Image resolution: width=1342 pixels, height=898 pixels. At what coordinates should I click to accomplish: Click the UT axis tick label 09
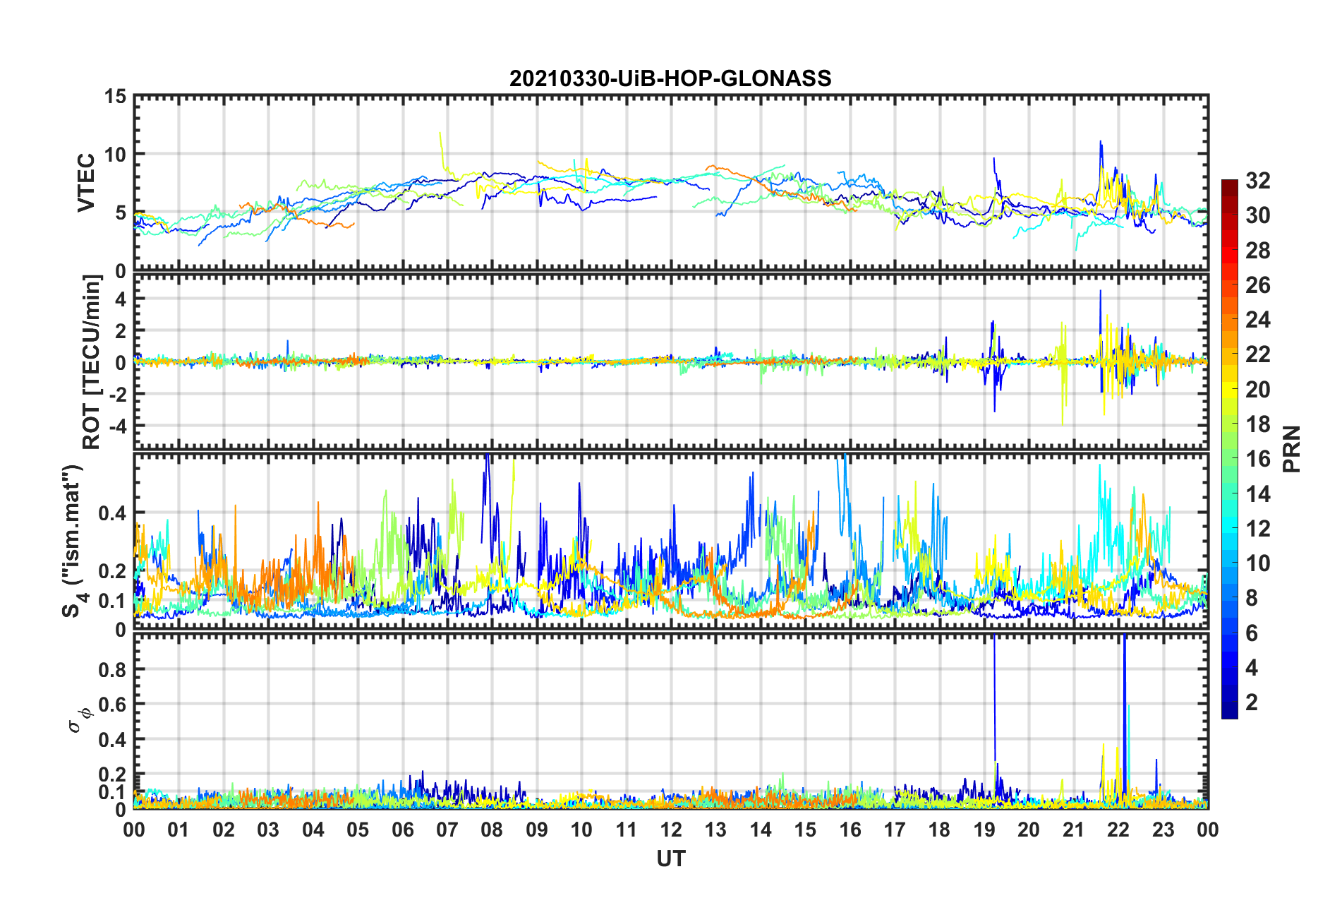tap(537, 830)
